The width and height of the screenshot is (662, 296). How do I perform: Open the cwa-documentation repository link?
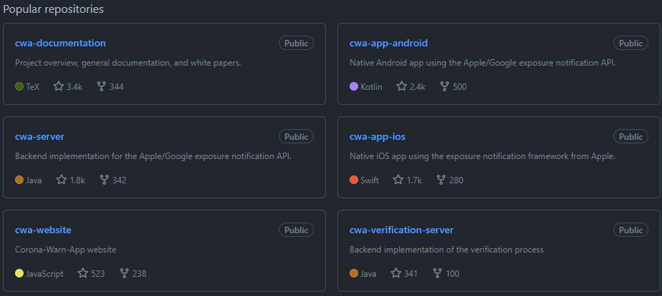(x=60, y=44)
